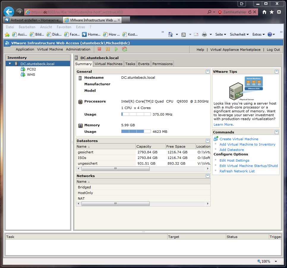This screenshot has width=287, height=268.
Task: Click the Suspend (pause) toolbar icon
Action: (x=108, y=49)
